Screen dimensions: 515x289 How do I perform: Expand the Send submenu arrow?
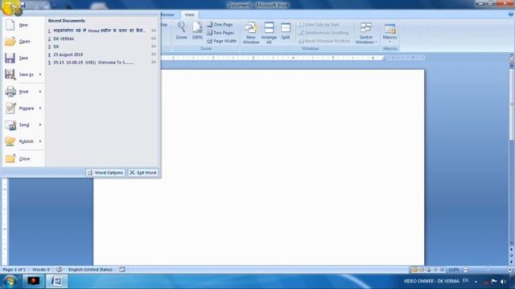40,125
